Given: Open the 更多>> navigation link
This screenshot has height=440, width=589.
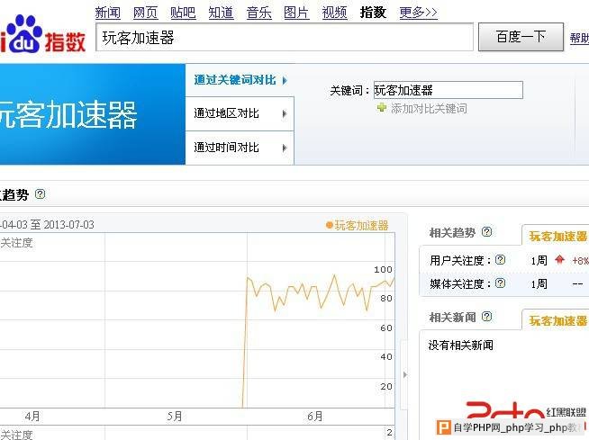Looking at the screenshot, I should coord(418,13).
